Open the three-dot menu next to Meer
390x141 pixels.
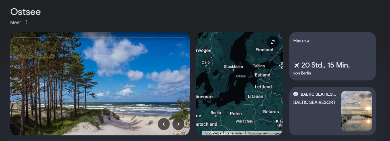tap(26, 22)
